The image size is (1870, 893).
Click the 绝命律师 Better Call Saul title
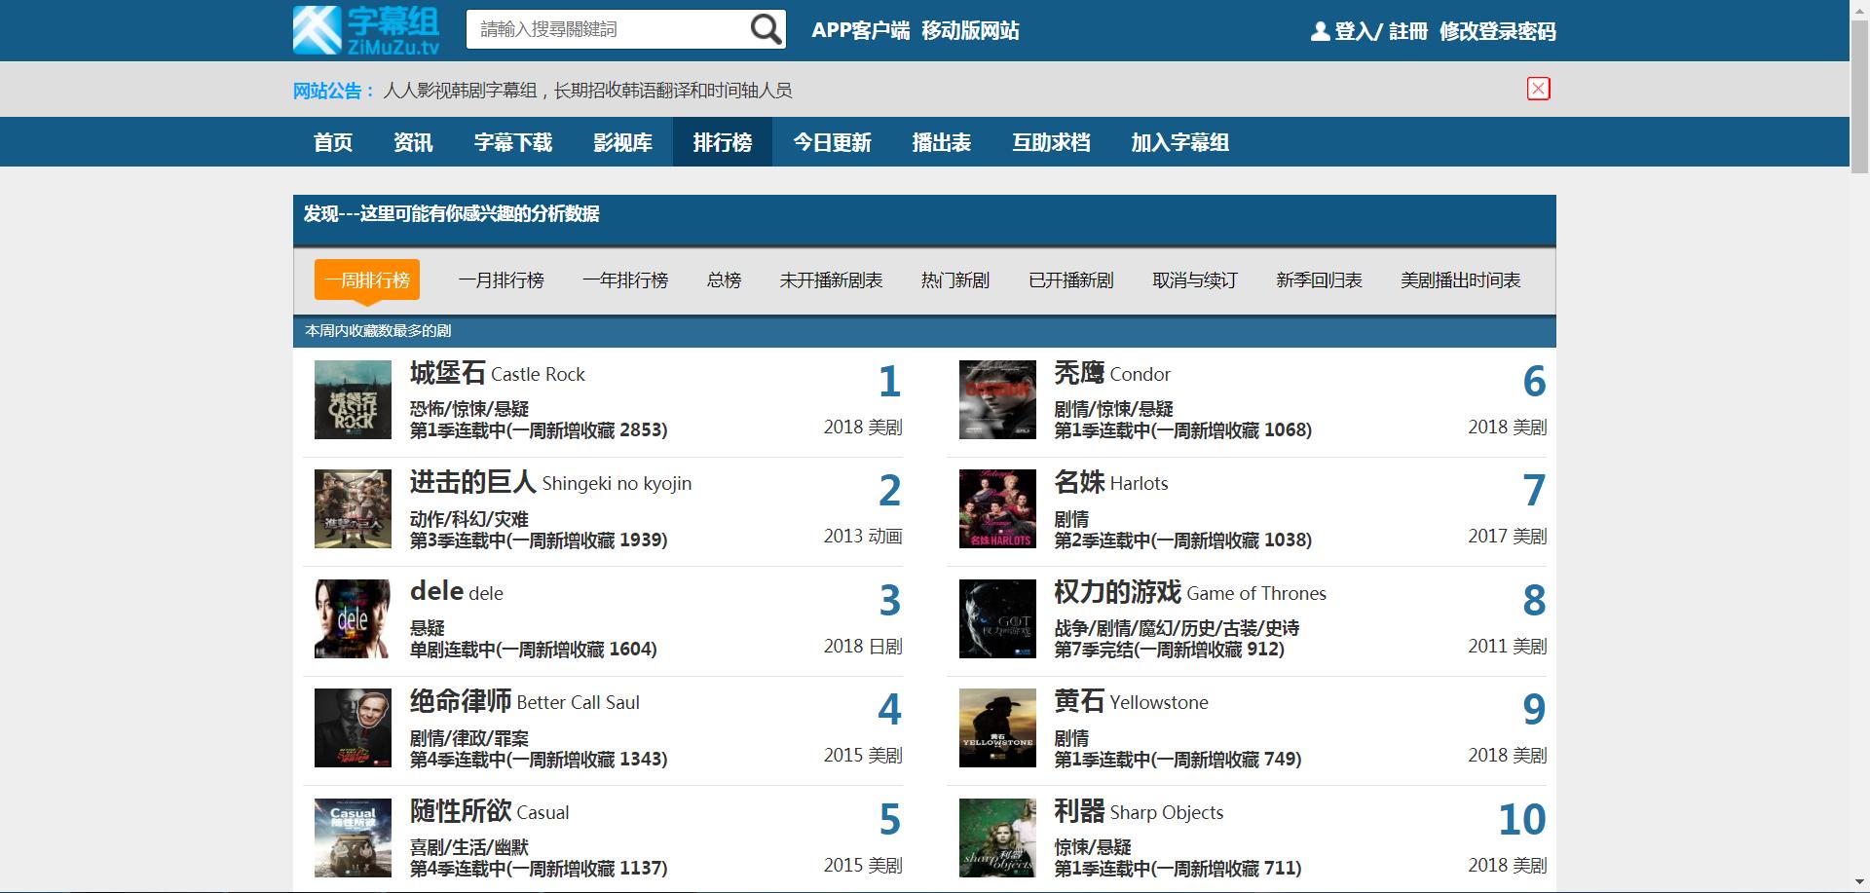525,701
